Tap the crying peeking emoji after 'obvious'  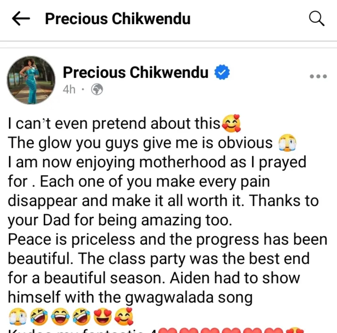point(287,143)
